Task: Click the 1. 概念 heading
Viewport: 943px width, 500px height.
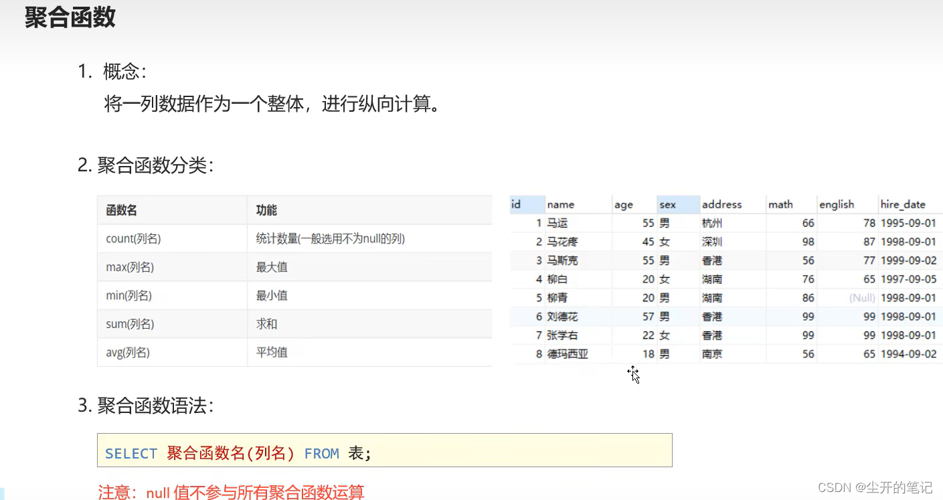Action: tap(112, 71)
